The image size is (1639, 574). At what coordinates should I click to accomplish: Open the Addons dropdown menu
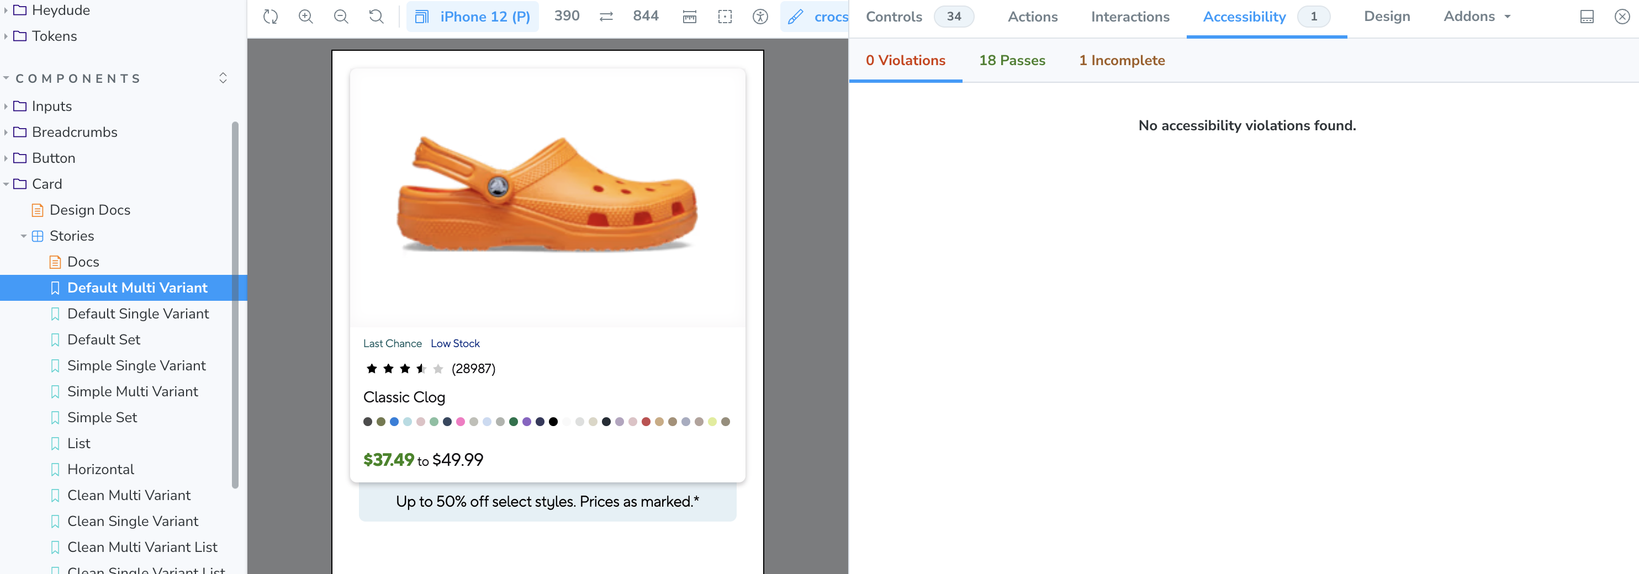(x=1476, y=17)
